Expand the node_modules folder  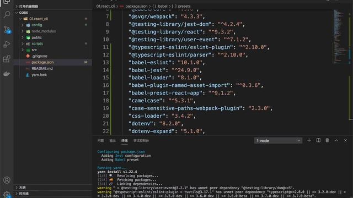coord(23,31)
